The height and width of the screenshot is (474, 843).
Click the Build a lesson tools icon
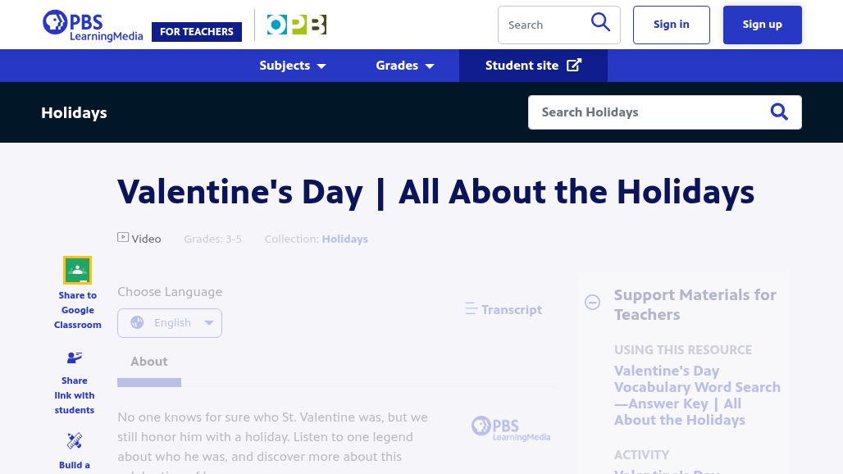[74, 440]
